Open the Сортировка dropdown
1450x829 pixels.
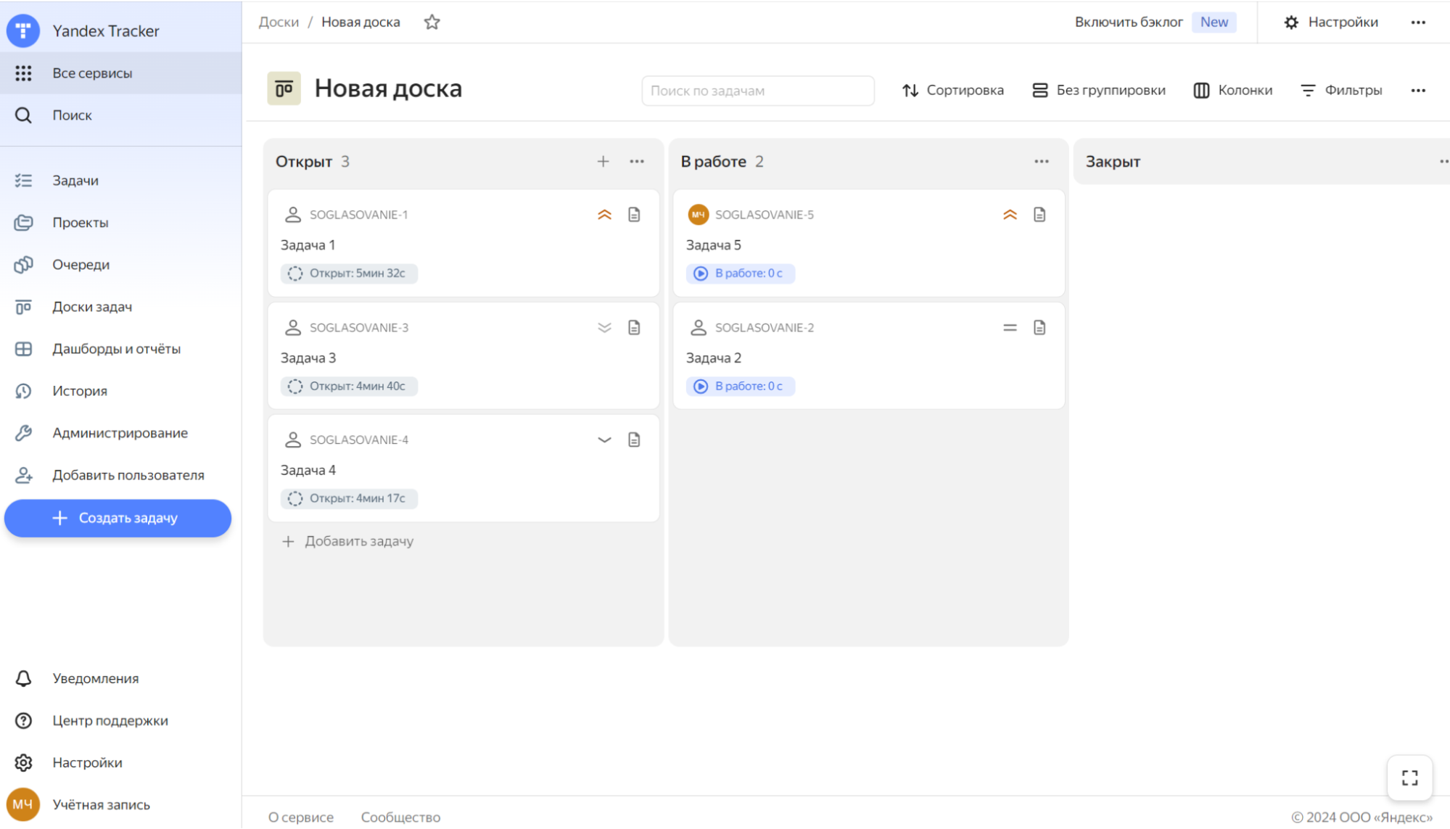(x=953, y=90)
